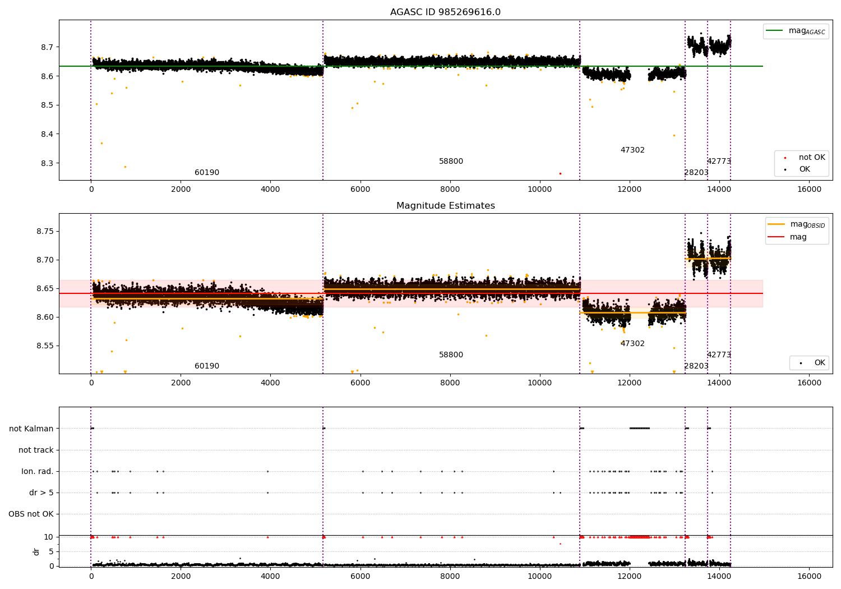Viewport: 841px width, 589px height.
Task: Click the 8.65 y-tick in middle plot
Action: click(x=45, y=289)
